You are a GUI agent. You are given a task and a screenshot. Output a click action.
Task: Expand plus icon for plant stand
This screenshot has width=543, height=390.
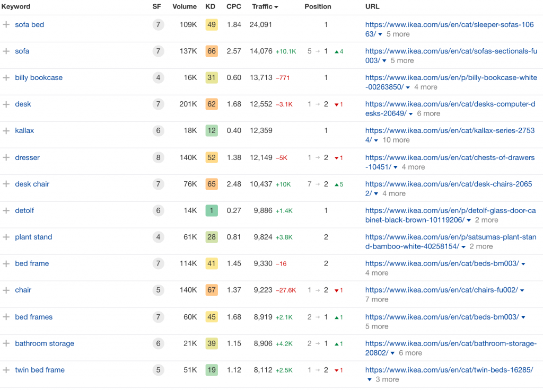click(6, 237)
